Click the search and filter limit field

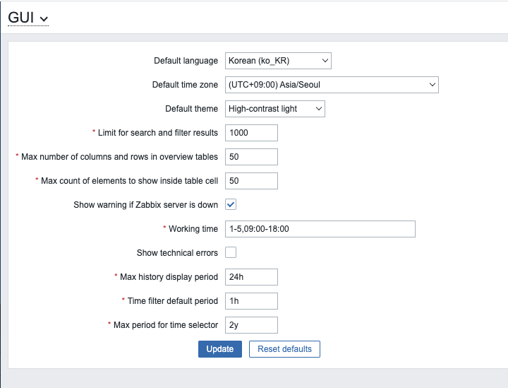click(x=251, y=133)
